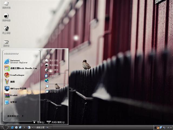Open 画图 paint program

[x=10, y=82]
